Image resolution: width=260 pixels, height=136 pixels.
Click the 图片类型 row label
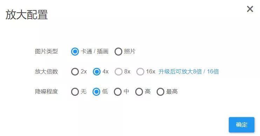46,51
